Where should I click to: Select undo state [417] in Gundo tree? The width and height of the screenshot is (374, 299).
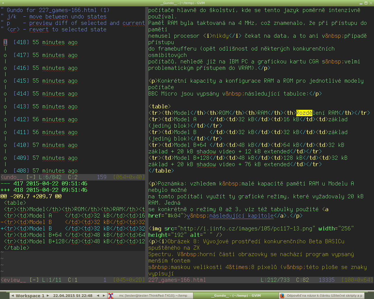pos(21,55)
